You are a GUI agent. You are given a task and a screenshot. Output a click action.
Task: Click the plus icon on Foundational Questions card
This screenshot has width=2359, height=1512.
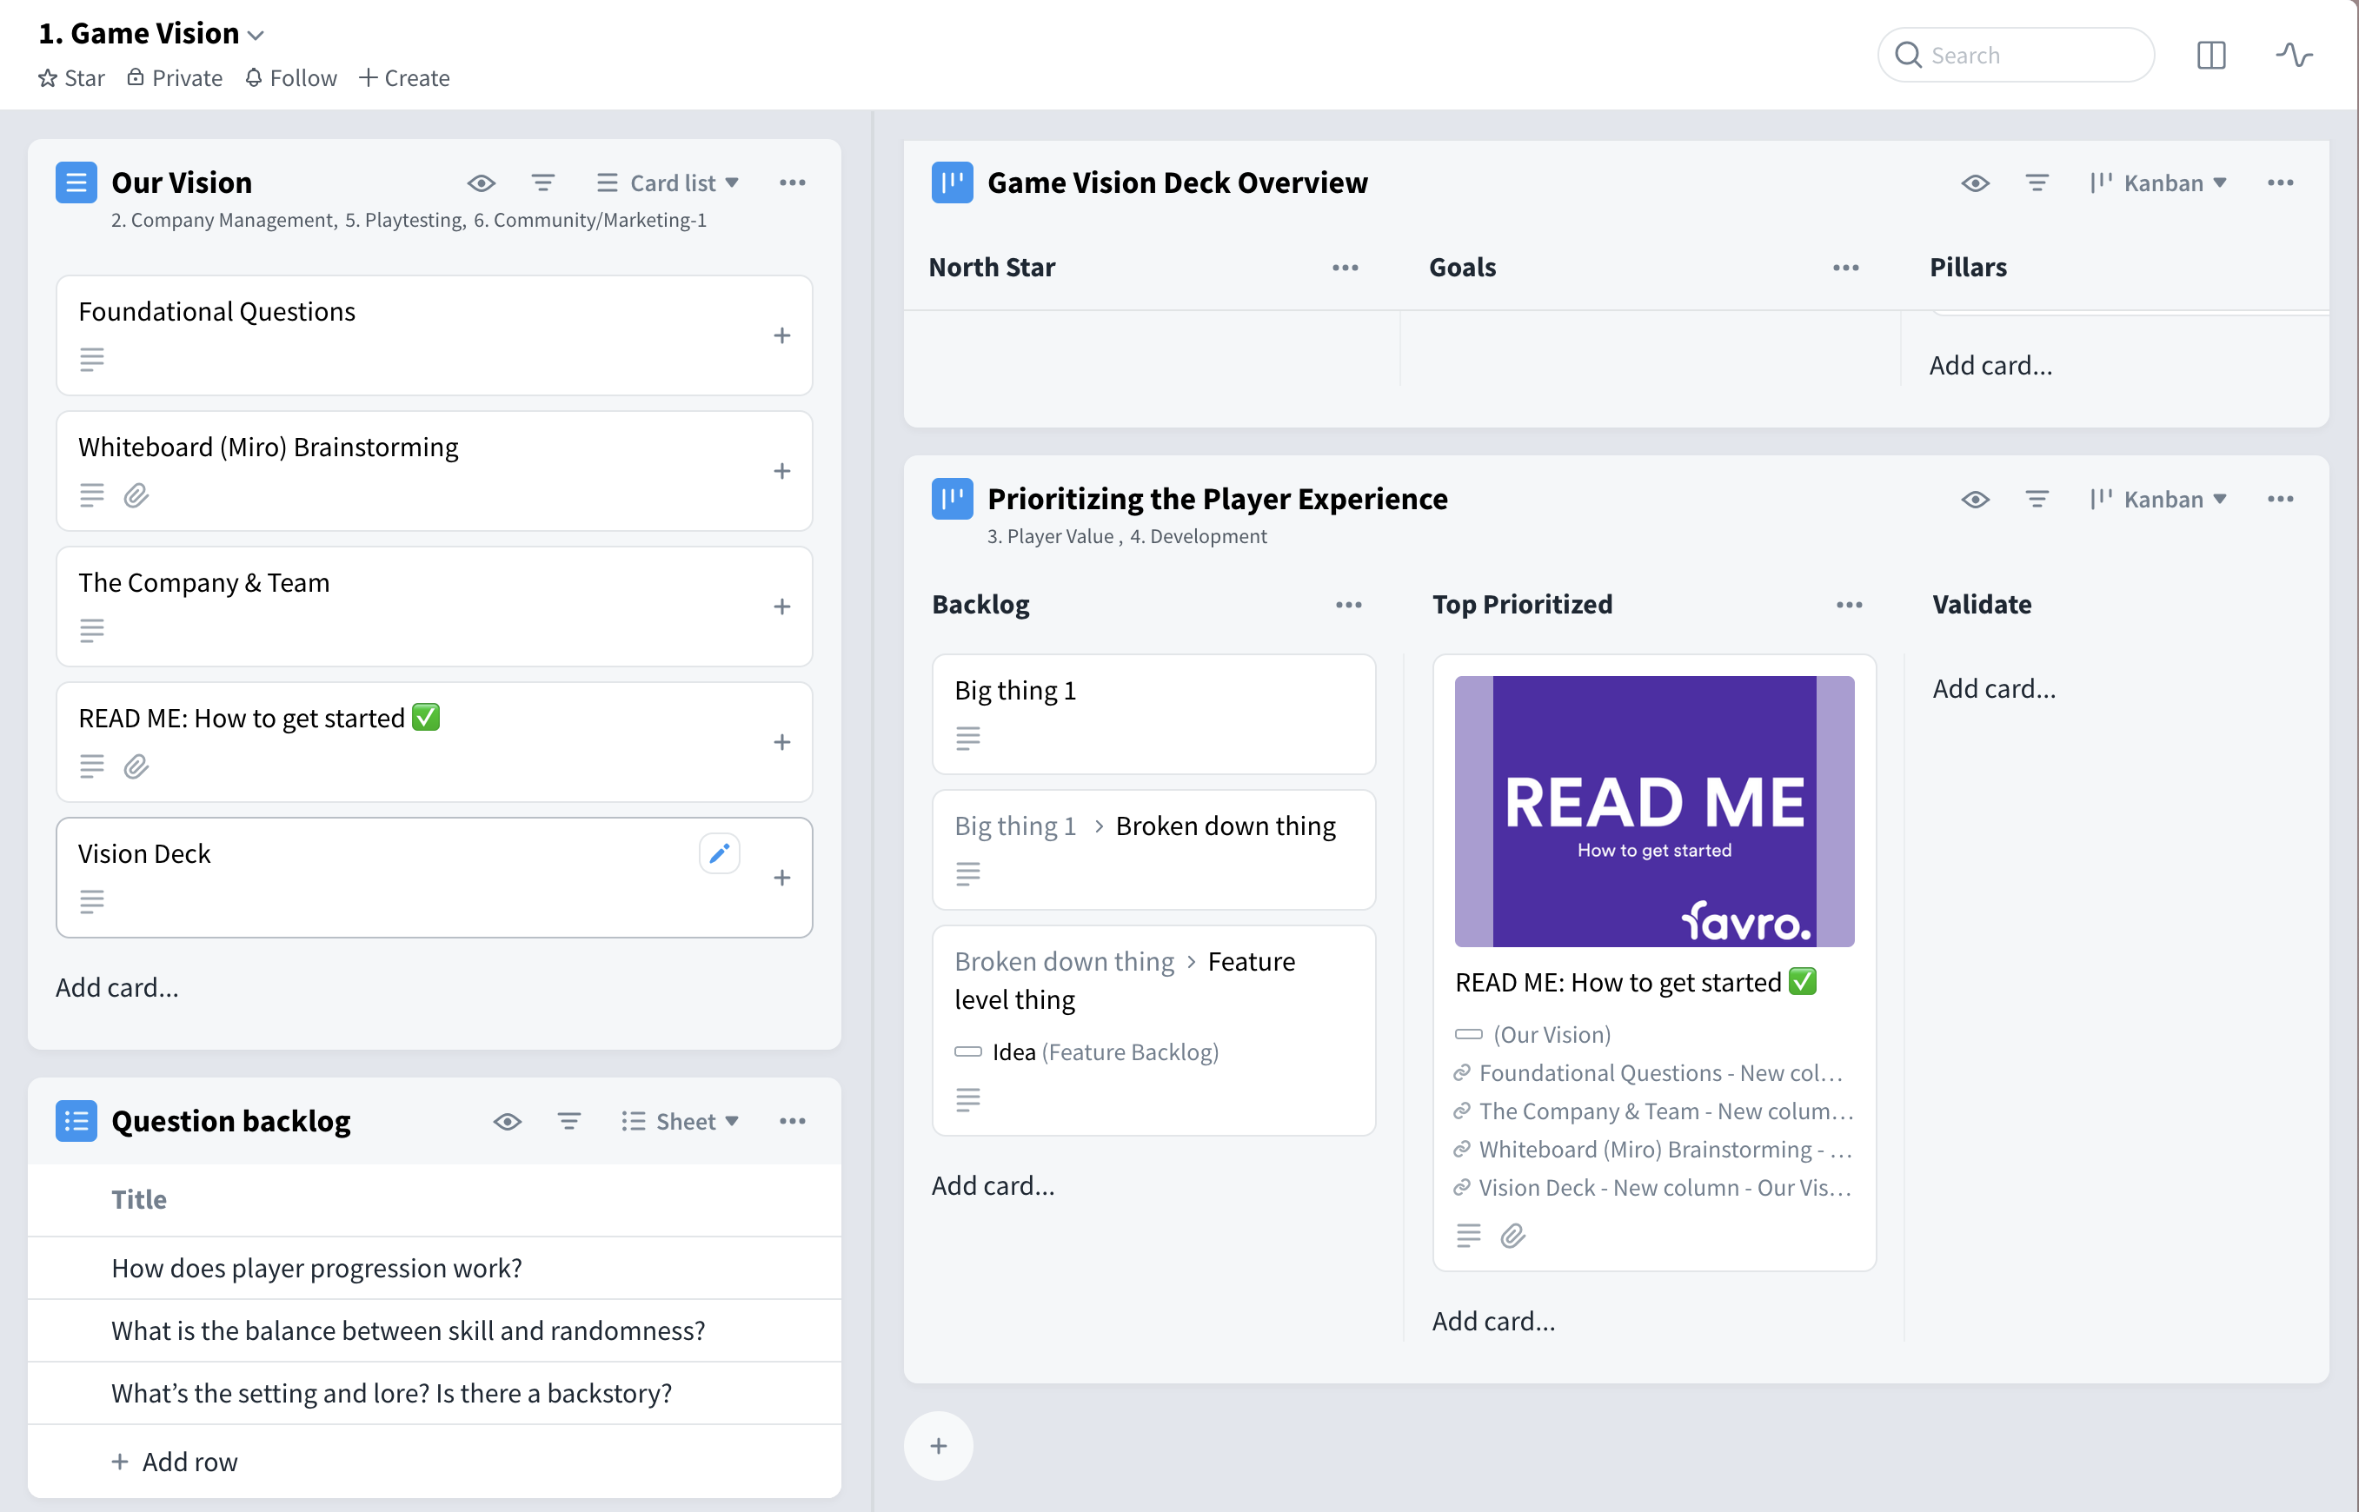point(781,335)
